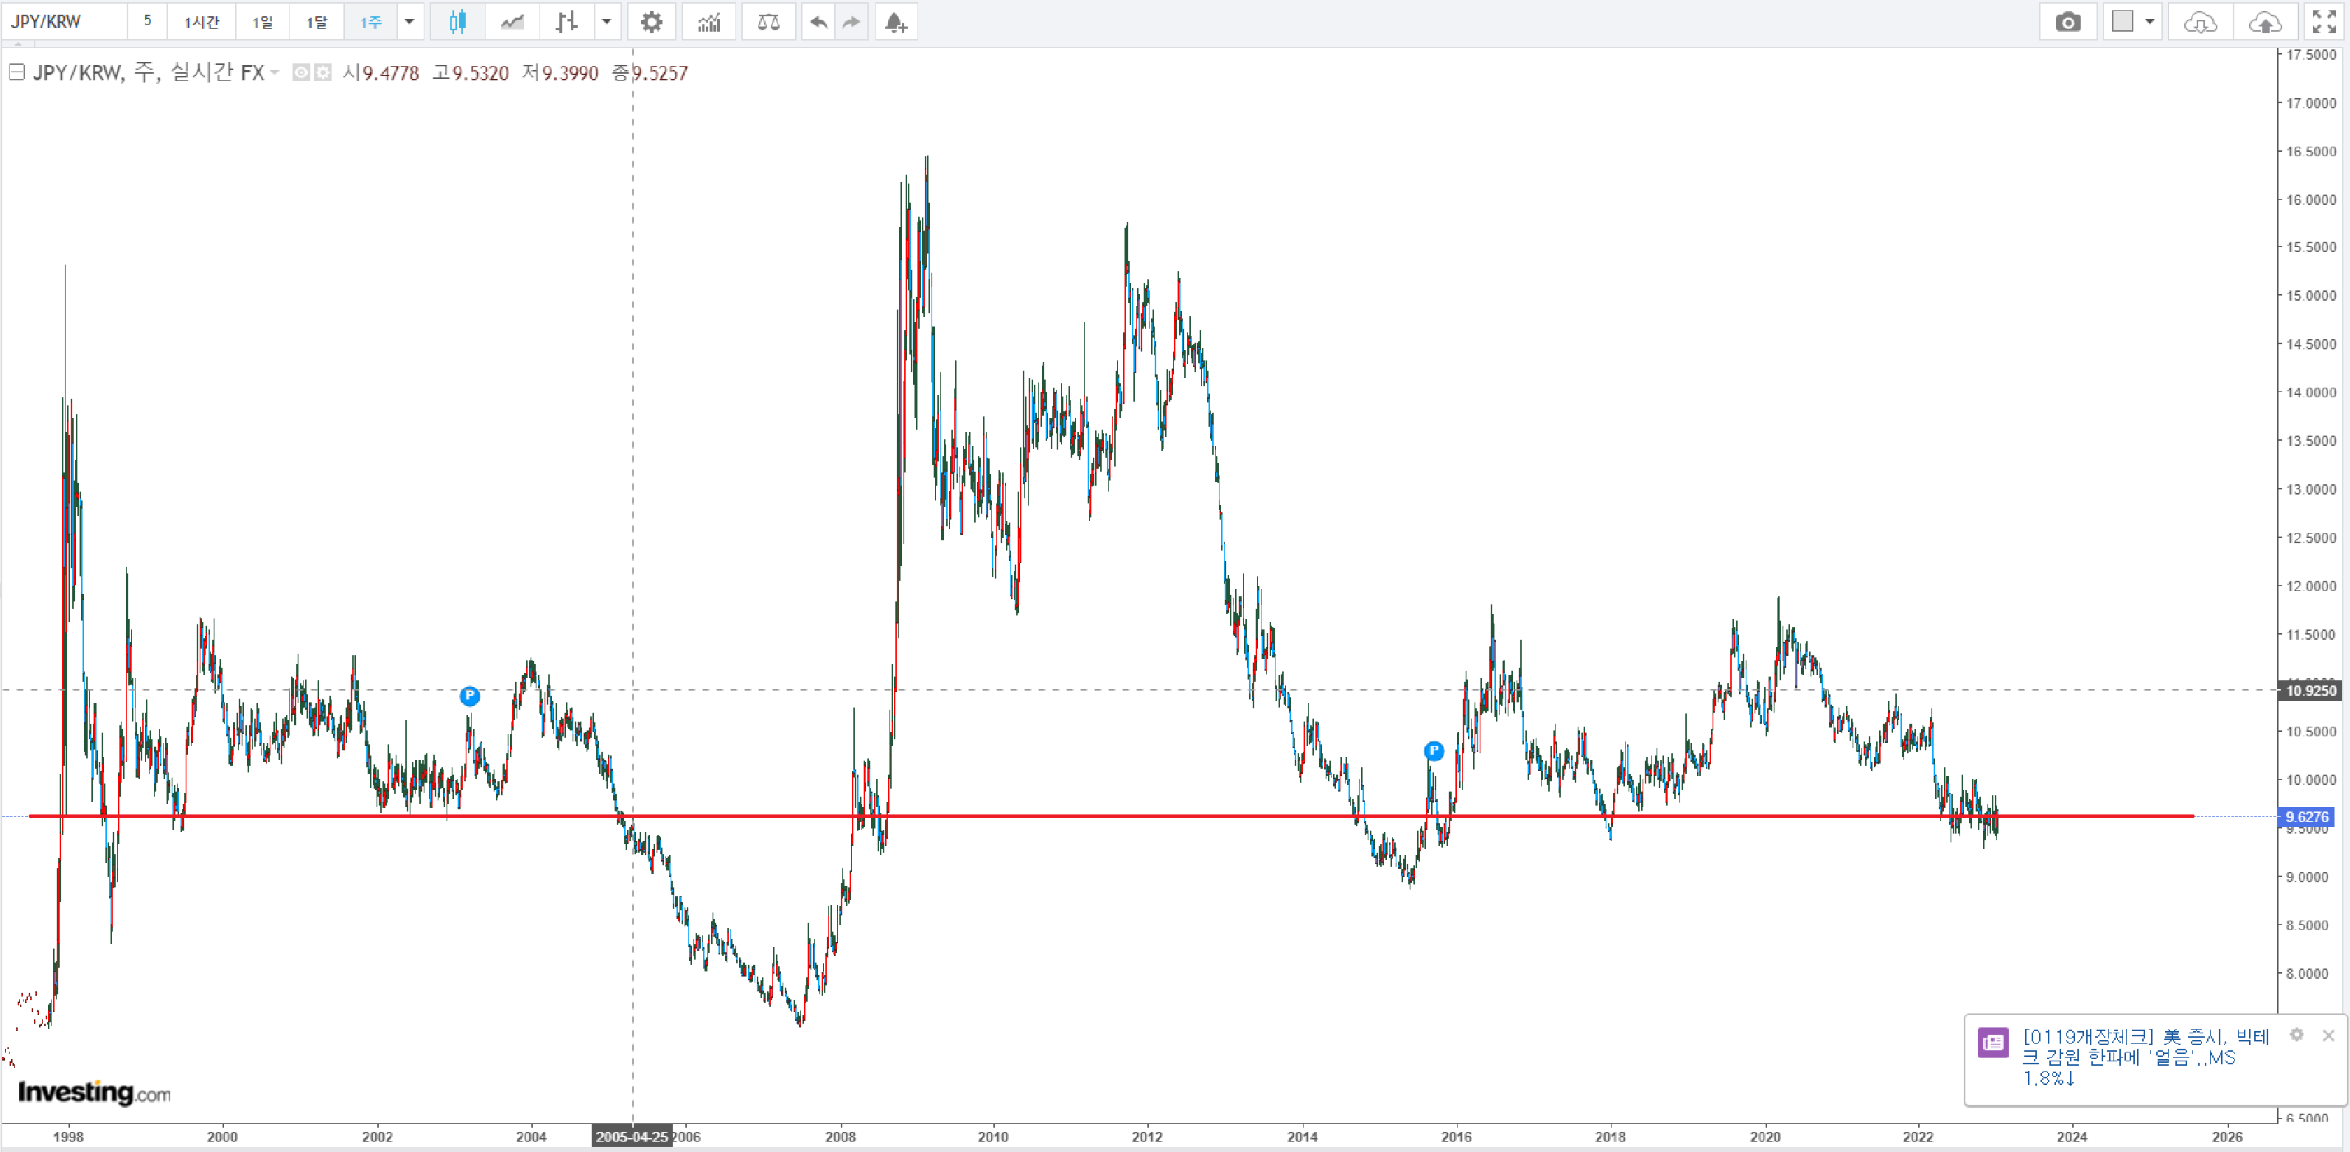
Task: Load chart layout with cloud download icon
Action: tap(2200, 22)
